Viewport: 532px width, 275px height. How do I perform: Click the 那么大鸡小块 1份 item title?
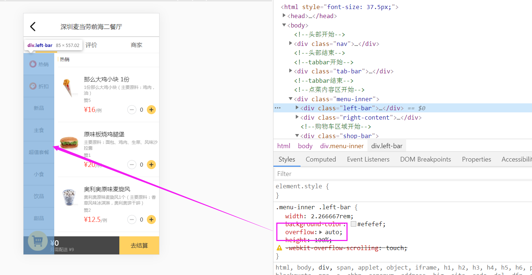coord(107,80)
